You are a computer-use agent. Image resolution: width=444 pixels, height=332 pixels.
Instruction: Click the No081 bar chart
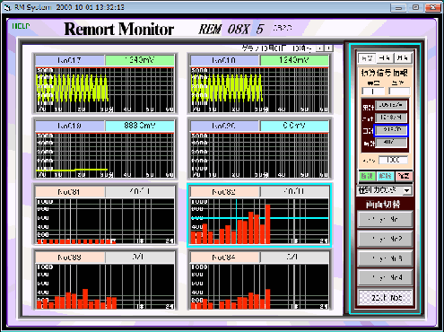click(105, 222)
